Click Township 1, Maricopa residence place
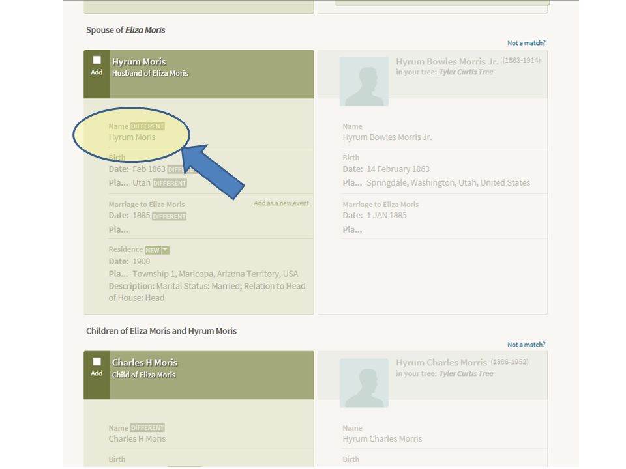Image resolution: width=626 pixels, height=469 pixels. click(x=215, y=274)
